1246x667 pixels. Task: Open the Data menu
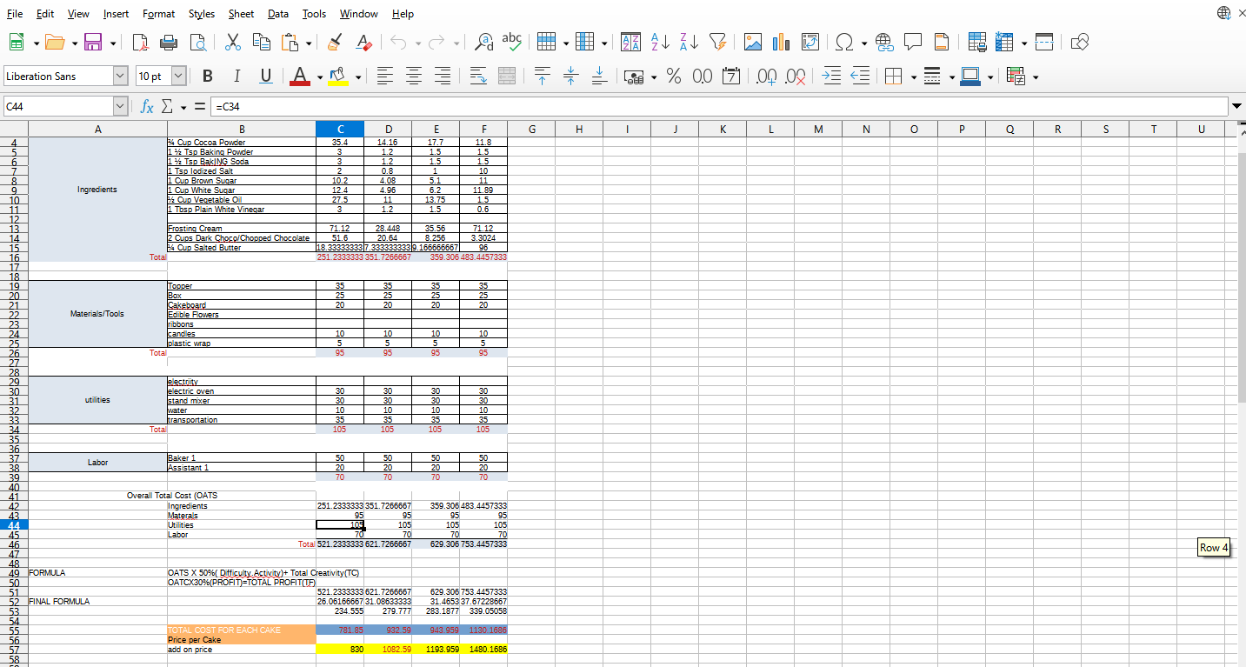pos(278,14)
